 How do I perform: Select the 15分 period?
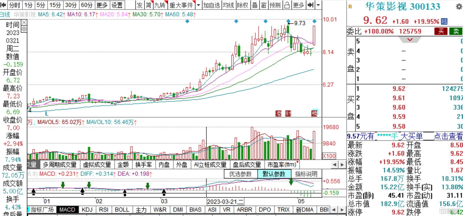tap(56, 5)
